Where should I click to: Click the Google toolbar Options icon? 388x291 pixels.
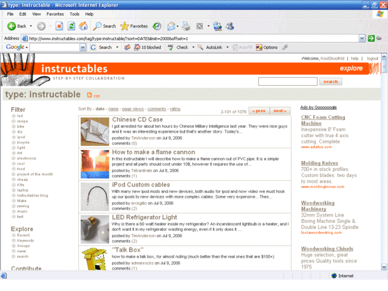coord(259,48)
